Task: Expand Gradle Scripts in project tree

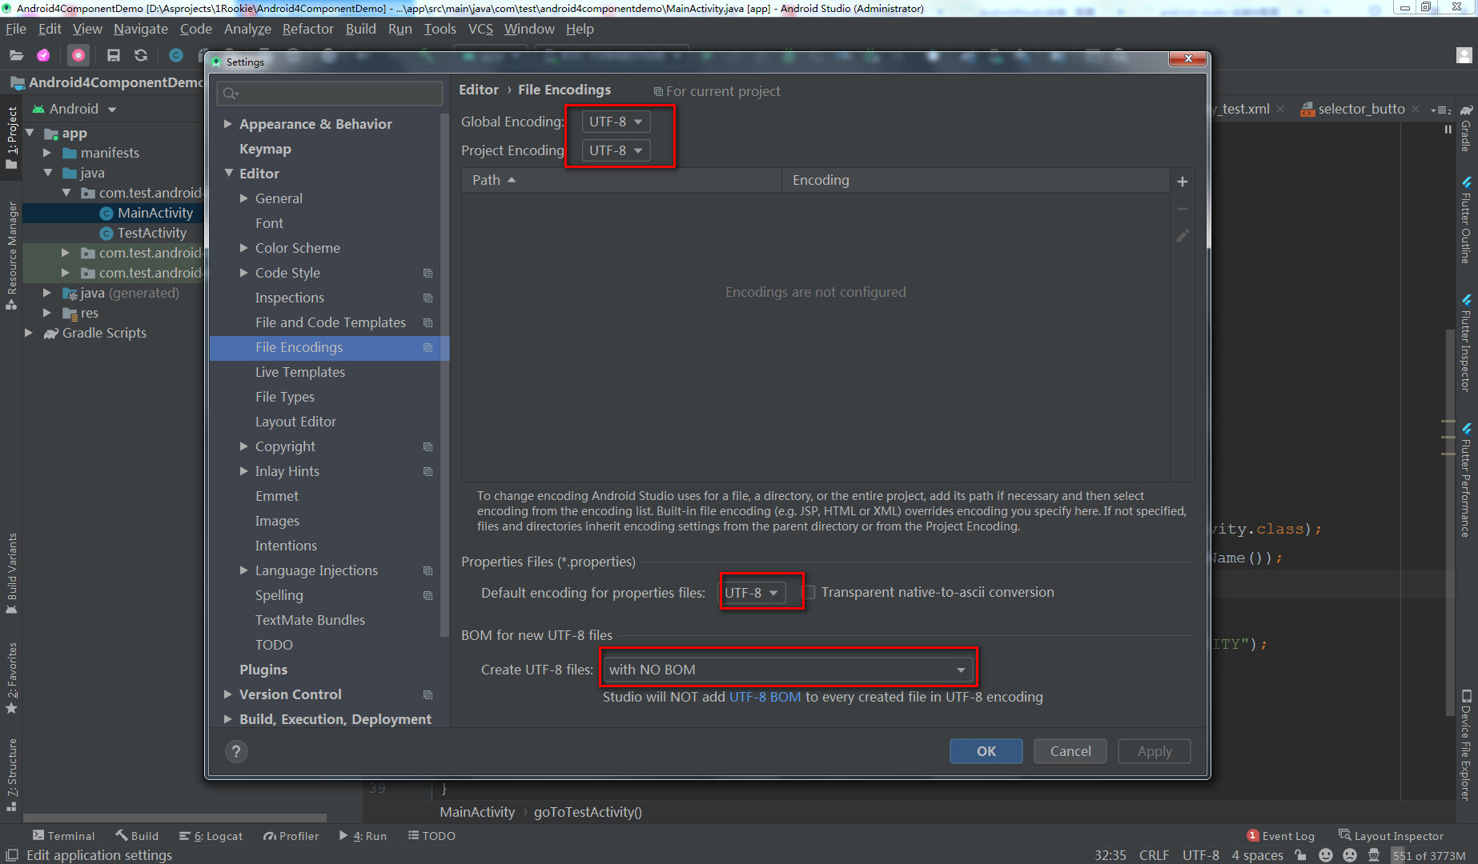Action: (29, 333)
